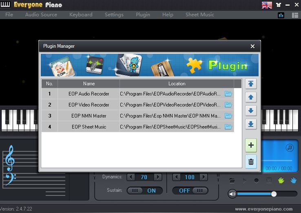Toggle the equalizer bars icon

pos(281,15)
